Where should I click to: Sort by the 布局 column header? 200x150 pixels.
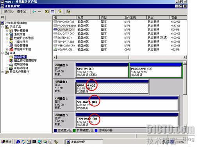pyautogui.click(x=88, y=18)
